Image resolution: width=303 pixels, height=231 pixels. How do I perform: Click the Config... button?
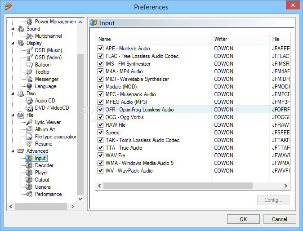(273, 200)
